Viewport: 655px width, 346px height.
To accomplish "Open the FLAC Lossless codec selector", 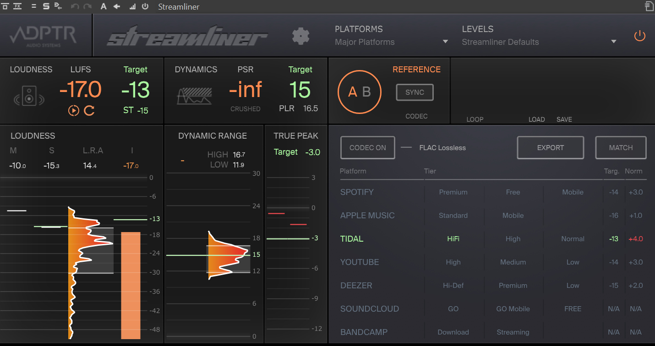I will [x=442, y=147].
